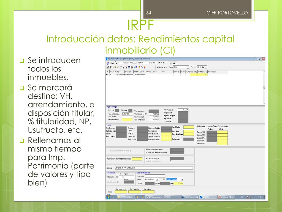The image size is (282, 212).
Task: Open the Tipo dropdown in Patrimonio
Action: pyautogui.click(x=182, y=179)
